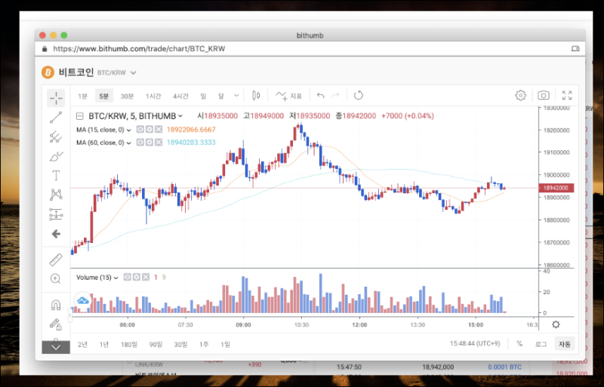The width and height of the screenshot is (604, 387).
Task: Set date range to 90일
Action: click(156, 344)
